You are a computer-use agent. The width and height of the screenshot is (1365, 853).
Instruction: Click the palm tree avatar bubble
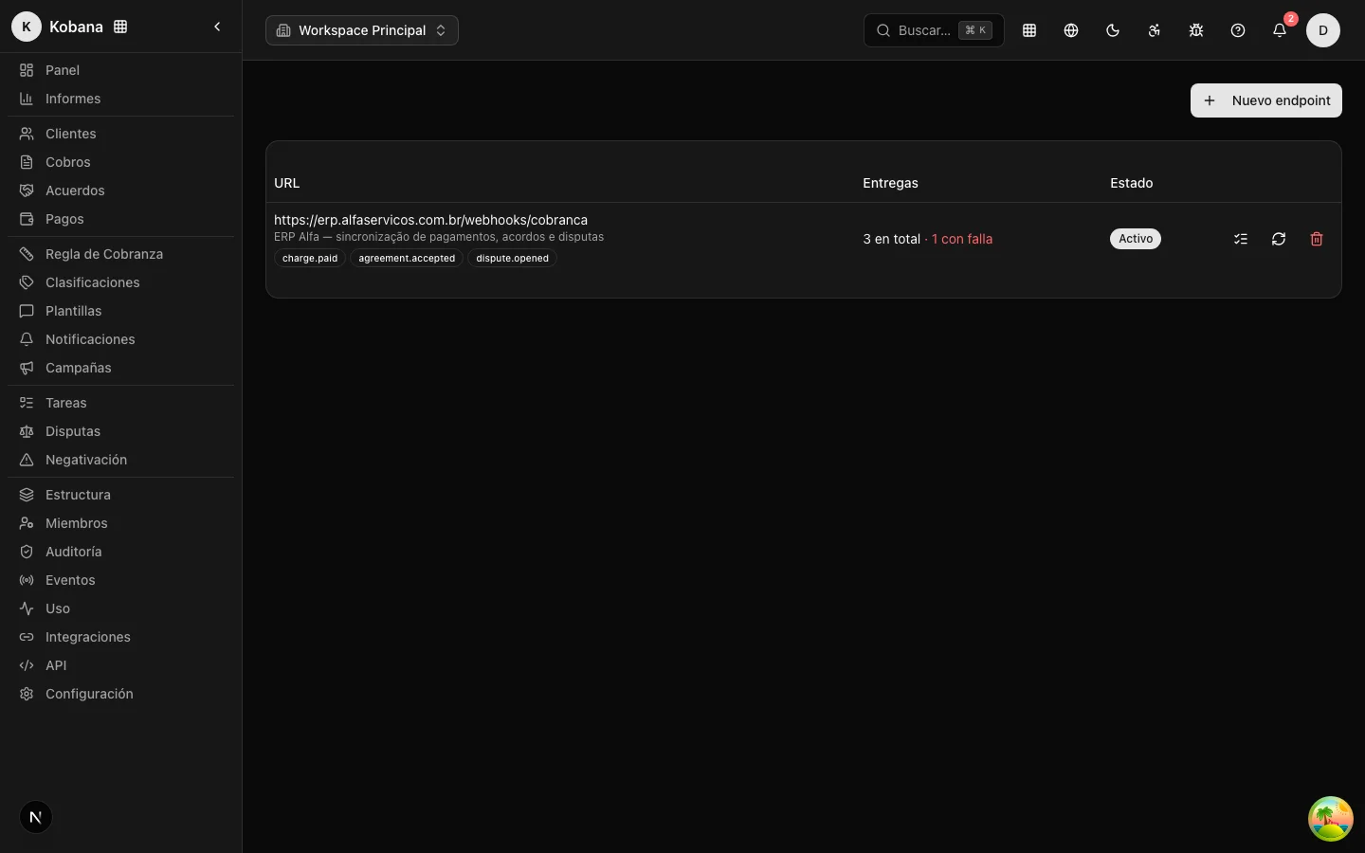tap(1331, 819)
